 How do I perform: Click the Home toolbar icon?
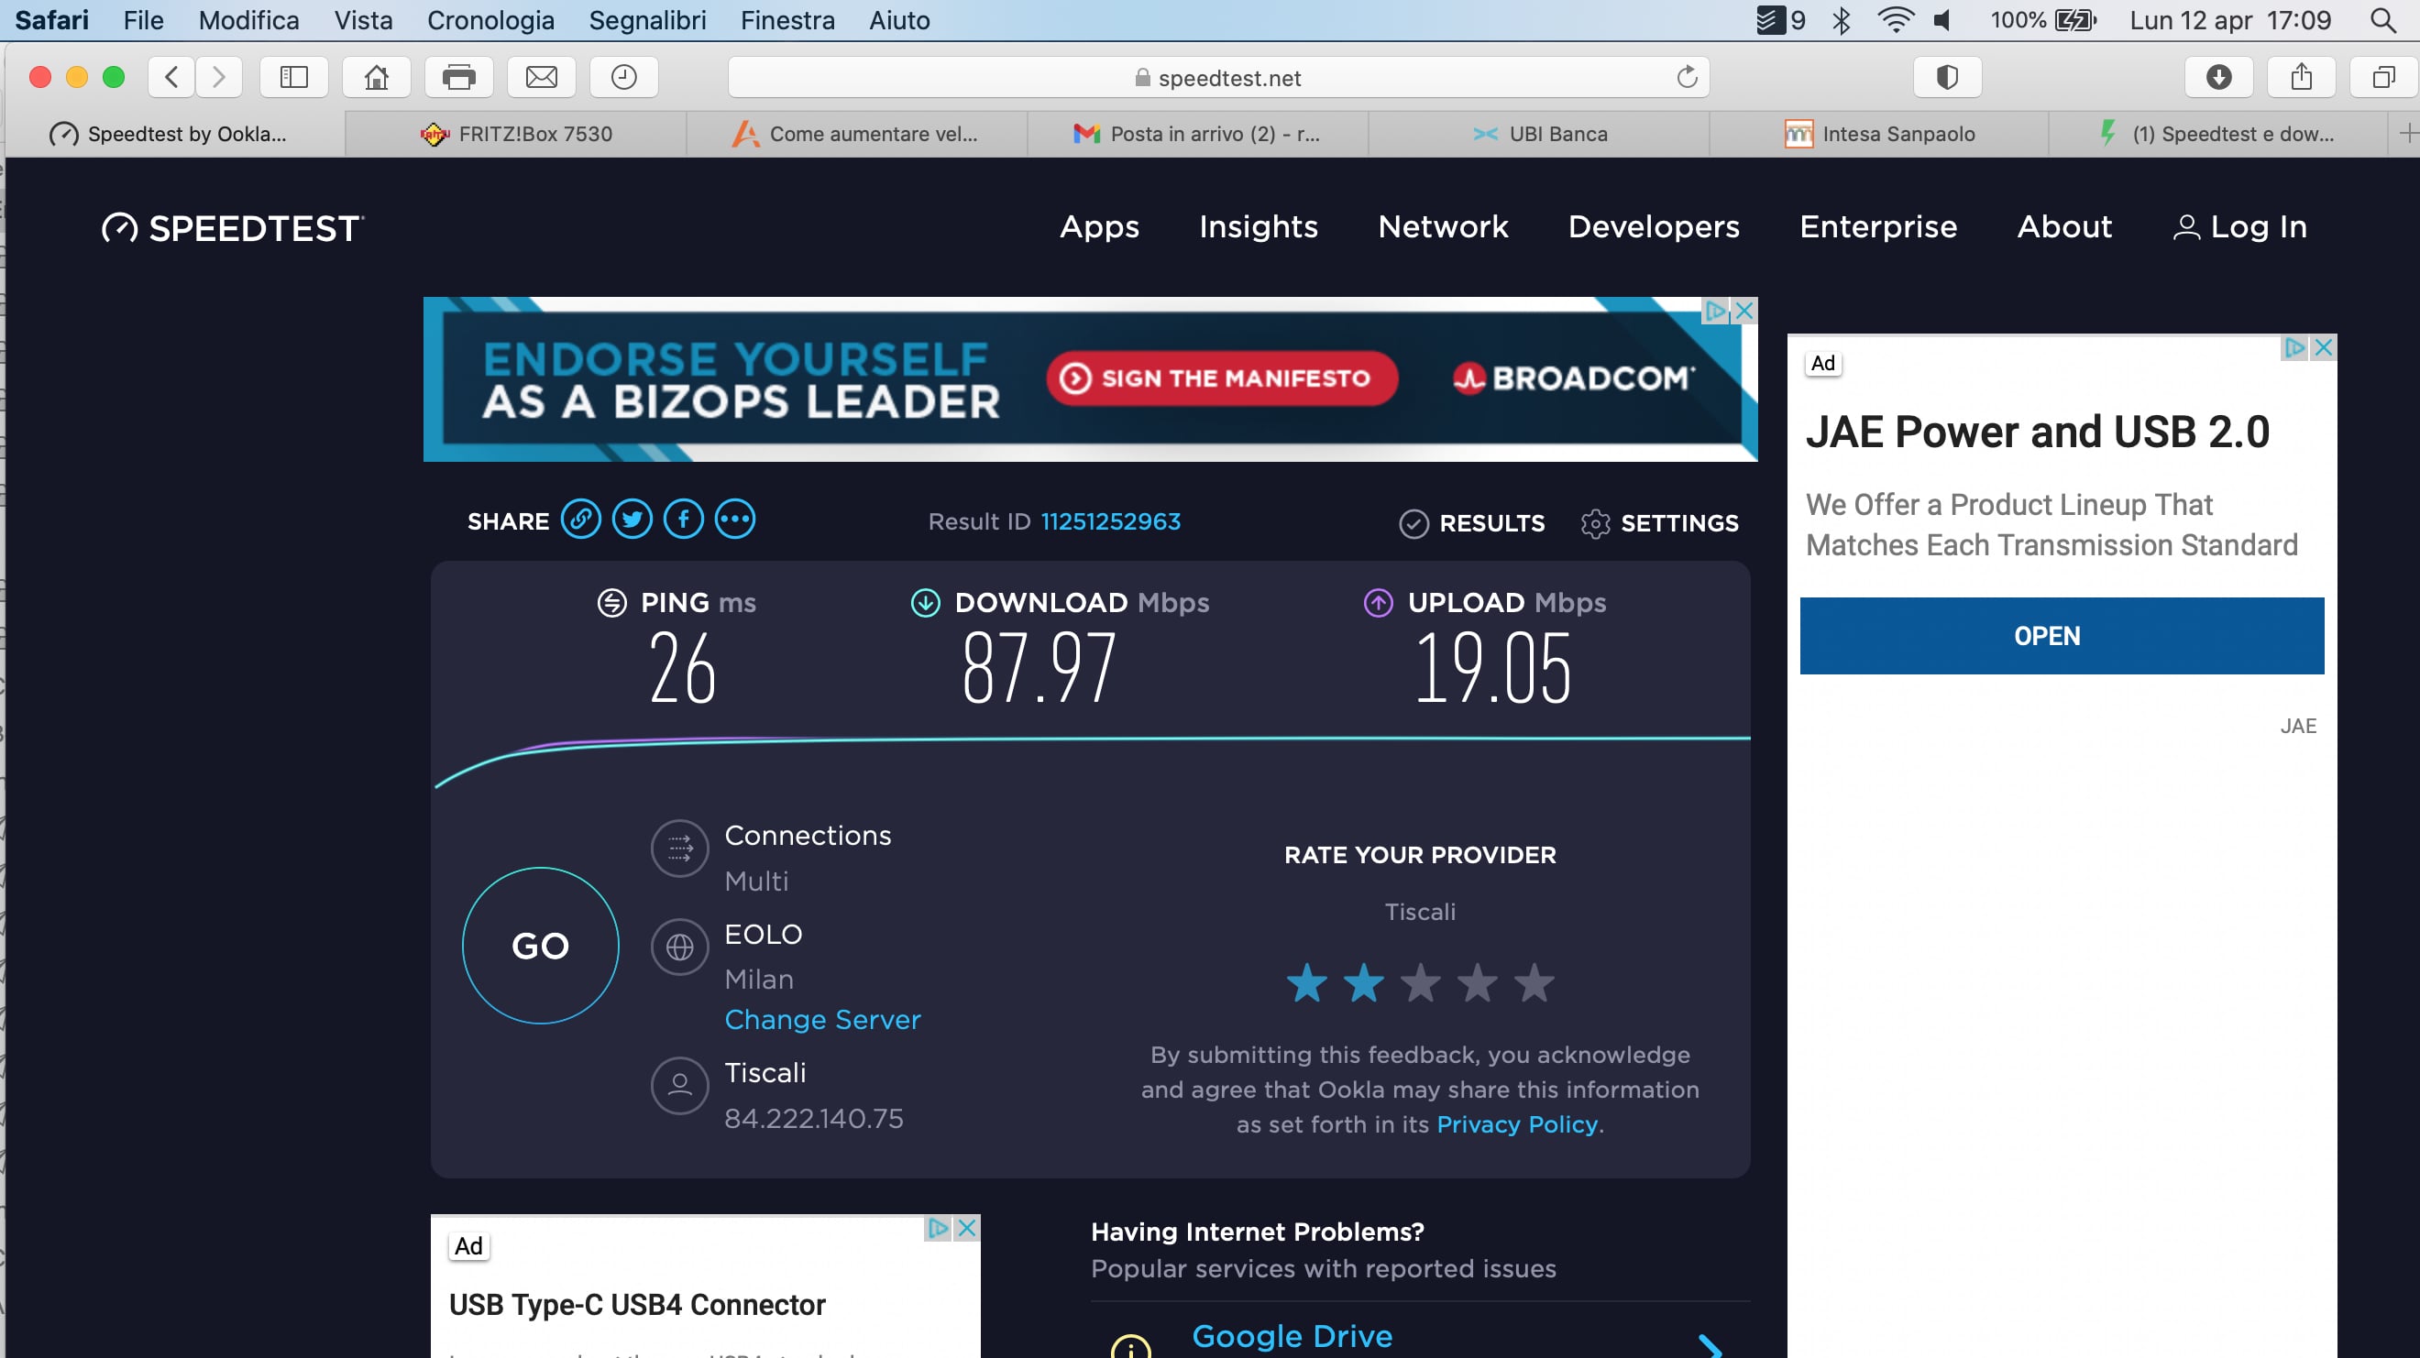(x=377, y=77)
